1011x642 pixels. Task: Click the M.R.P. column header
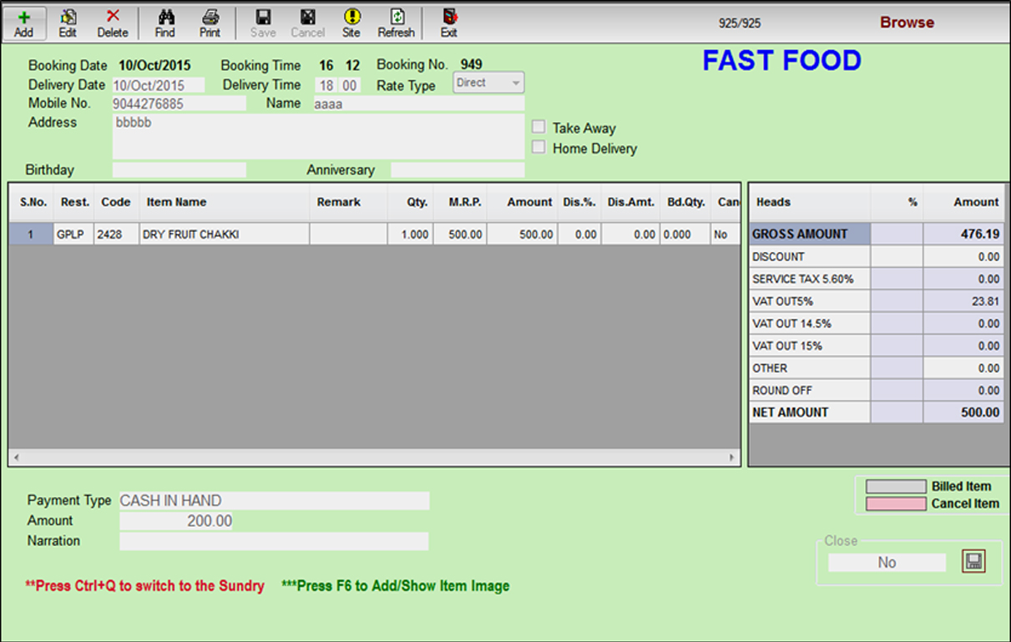(465, 202)
